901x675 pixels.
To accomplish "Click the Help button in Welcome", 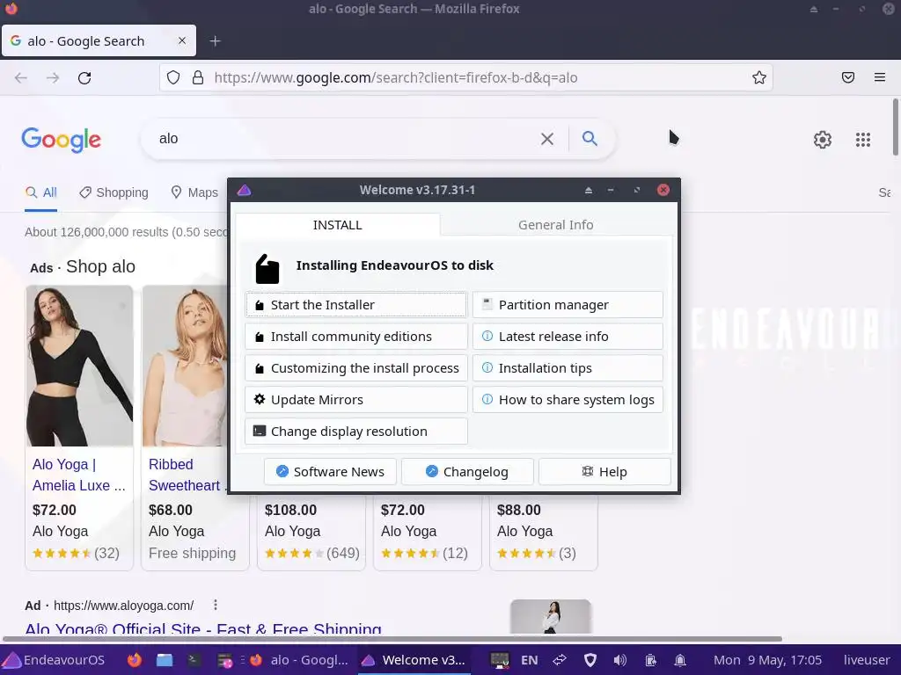I will 604,472.
